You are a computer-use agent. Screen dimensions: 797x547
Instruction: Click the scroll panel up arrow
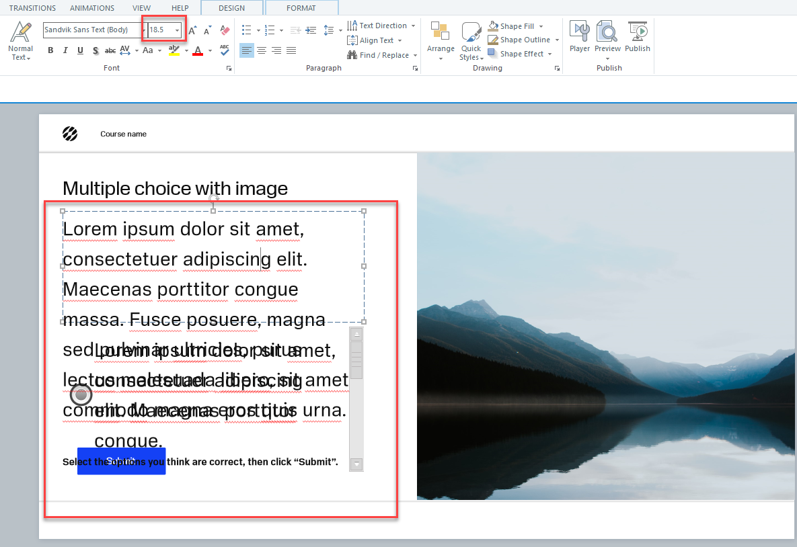coord(357,334)
